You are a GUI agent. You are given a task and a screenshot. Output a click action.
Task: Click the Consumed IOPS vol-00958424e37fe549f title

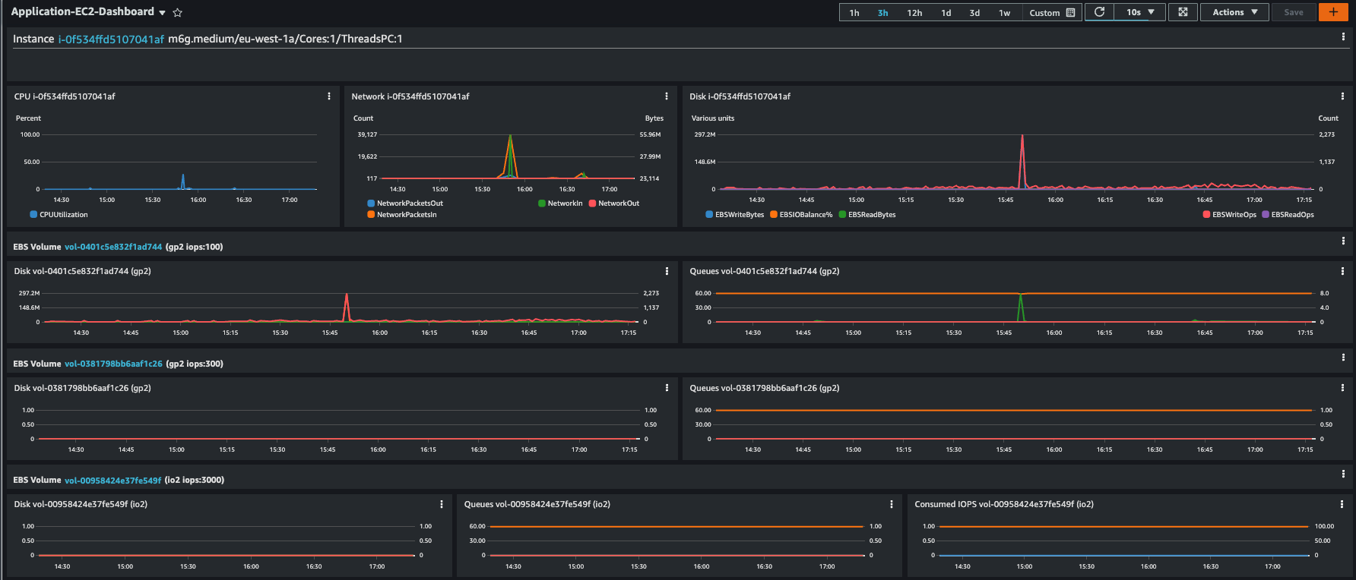tap(1004, 504)
